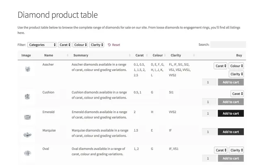Choose Colour option for Asscher row
This screenshot has height=165, width=265.
coord(236,66)
